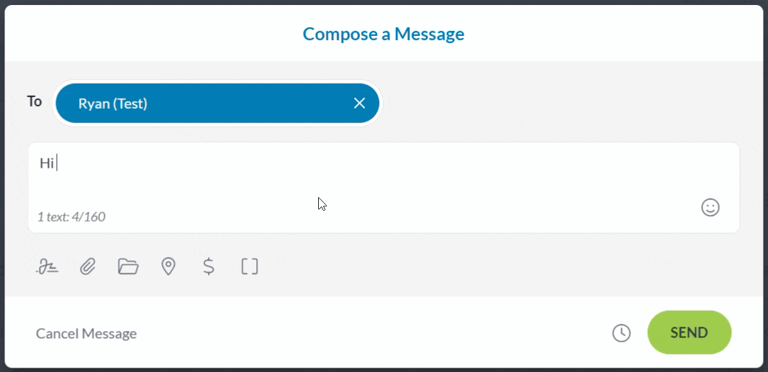
Task: Click the word Hi in the message
Action: [x=47, y=163]
